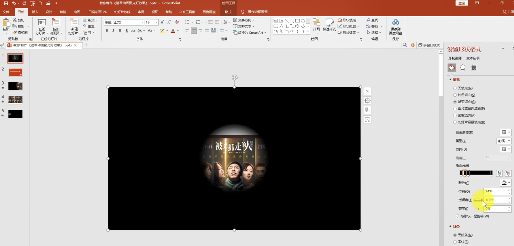Image resolution: width=514 pixels, height=246 pixels.
Task: Click the add gradient stop icon
Action: click(499, 173)
